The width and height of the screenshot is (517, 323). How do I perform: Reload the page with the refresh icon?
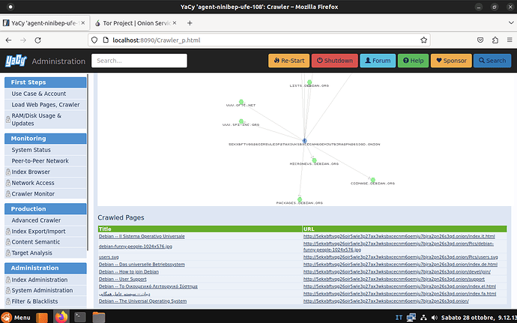pos(38,40)
